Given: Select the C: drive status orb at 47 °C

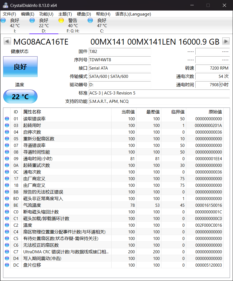Looking at the screenshot, I should pyautogui.click(x=90, y=20).
